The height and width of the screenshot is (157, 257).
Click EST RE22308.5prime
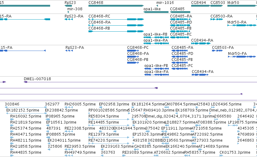coord(80,129)
